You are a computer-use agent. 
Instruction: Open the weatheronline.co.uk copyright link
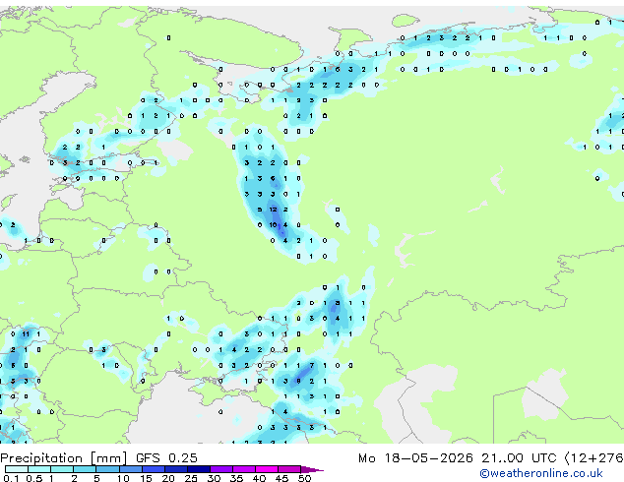541,473
